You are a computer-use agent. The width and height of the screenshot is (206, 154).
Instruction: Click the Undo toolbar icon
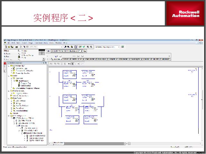pyautogui.click(x=32, y=47)
